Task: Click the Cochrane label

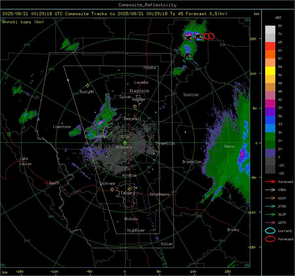Action: [x=107, y=183]
